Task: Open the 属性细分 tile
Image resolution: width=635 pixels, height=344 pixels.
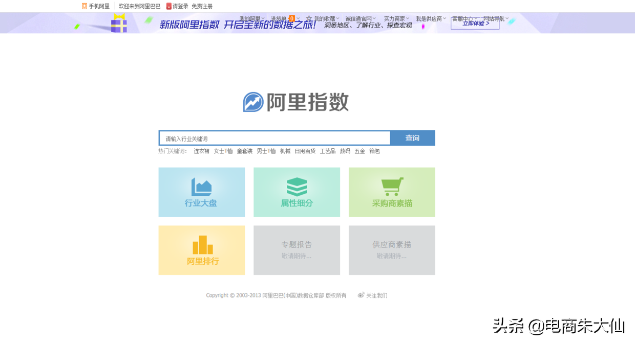Action: (x=297, y=192)
